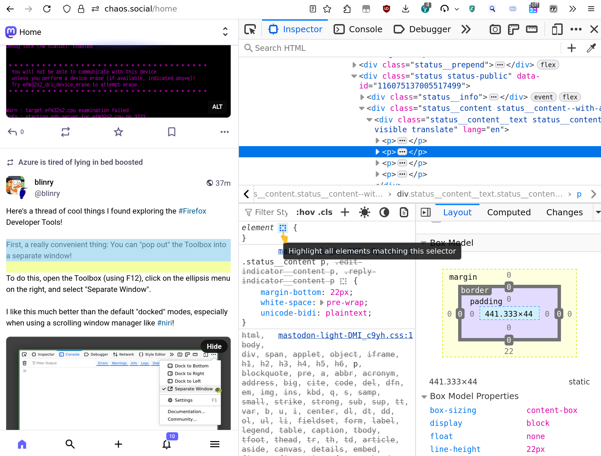Open the Computed tab
The height and width of the screenshot is (456, 601).
click(x=508, y=213)
